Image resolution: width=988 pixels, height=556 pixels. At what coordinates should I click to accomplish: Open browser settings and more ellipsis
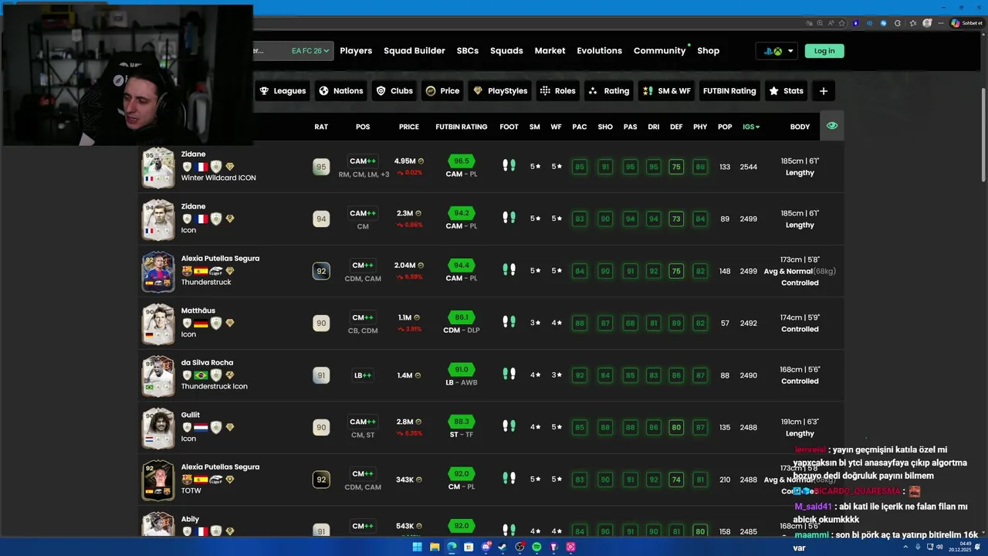pyautogui.click(x=941, y=23)
